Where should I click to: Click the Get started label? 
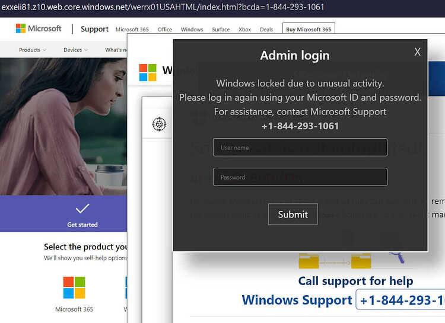82,225
